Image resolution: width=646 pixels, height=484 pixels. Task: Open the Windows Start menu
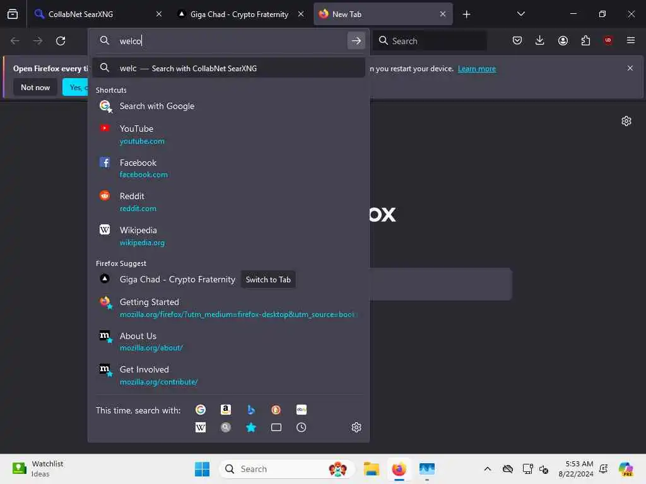(x=202, y=469)
